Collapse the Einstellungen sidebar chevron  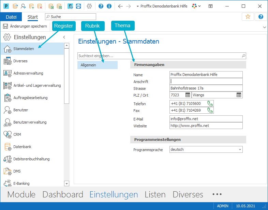tap(64, 37)
